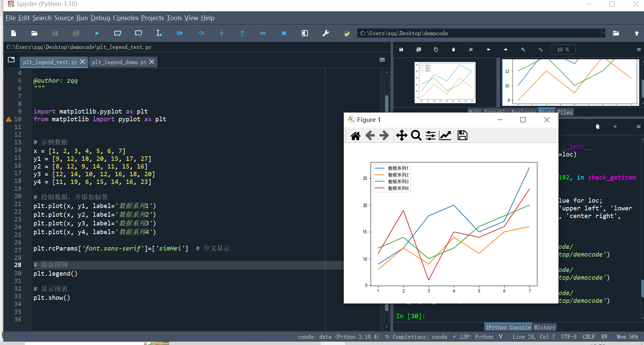Image resolution: width=644 pixels, height=345 pixels.
Task: Run selection or current line icon
Action: (159, 33)
